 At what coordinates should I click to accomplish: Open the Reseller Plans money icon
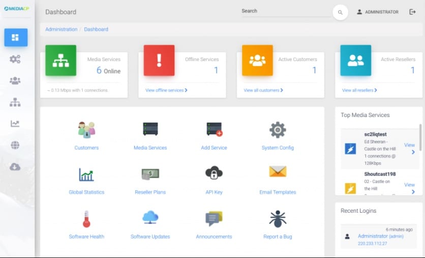(150, 174)
